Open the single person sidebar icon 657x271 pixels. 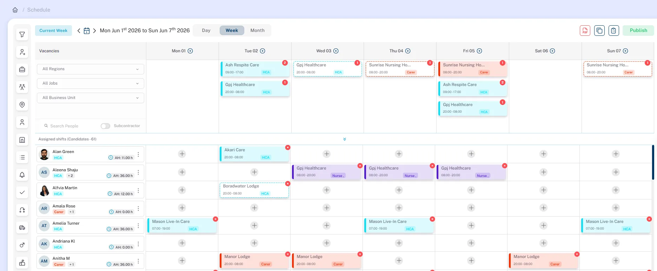point(22,122)
